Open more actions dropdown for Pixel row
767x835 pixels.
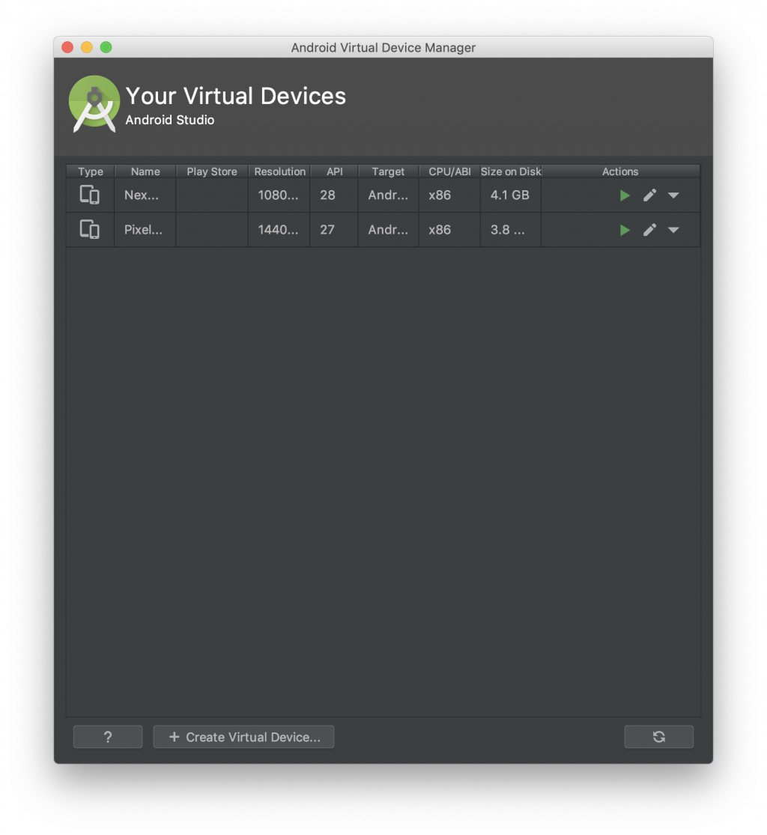point(673,230)
